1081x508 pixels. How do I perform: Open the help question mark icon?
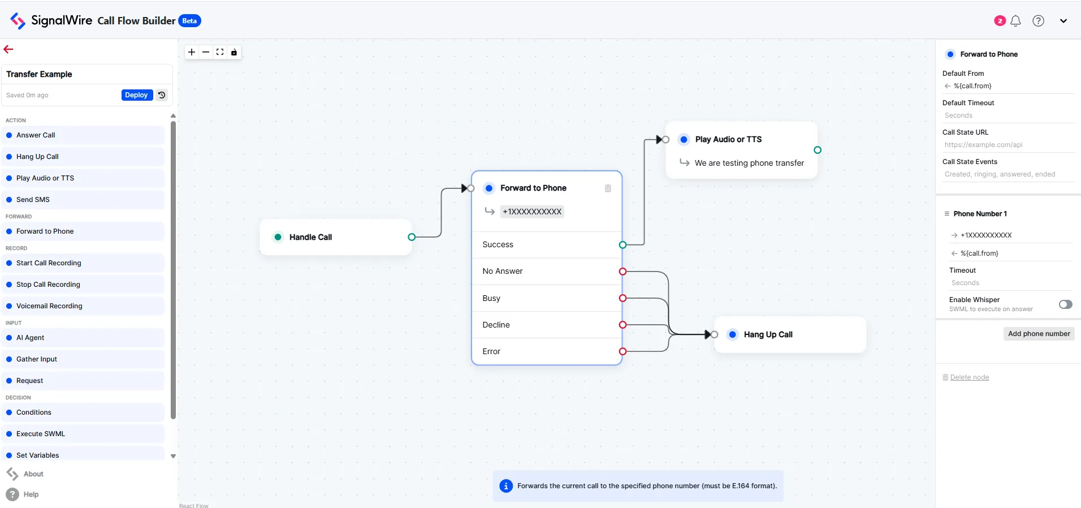[1038, 21]
